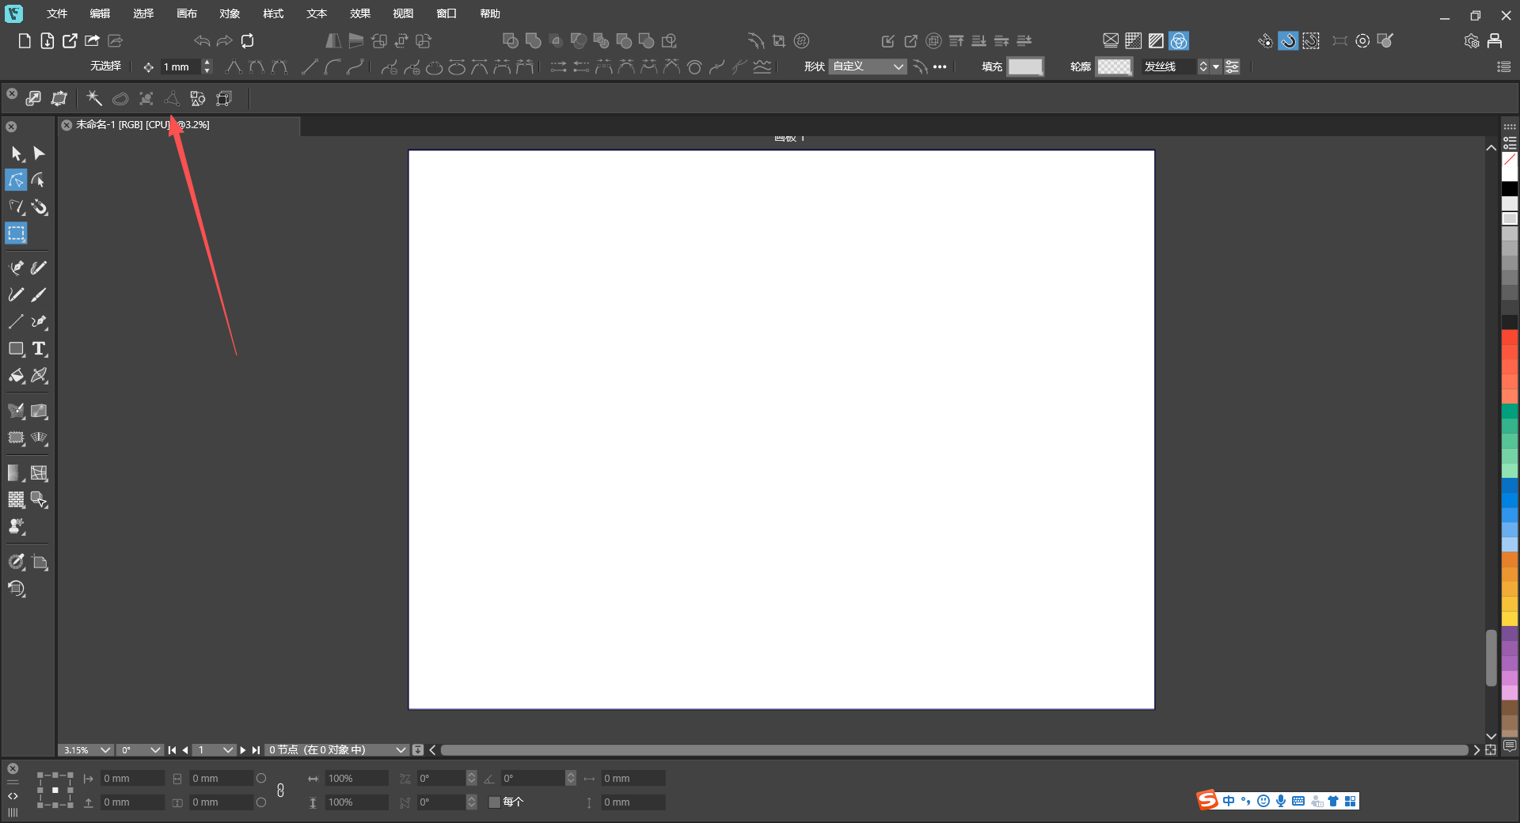The height and width of the screenshot is (823, 1520).
Task: Check the 每个 checkbox
Action: [x=495, y=802]
